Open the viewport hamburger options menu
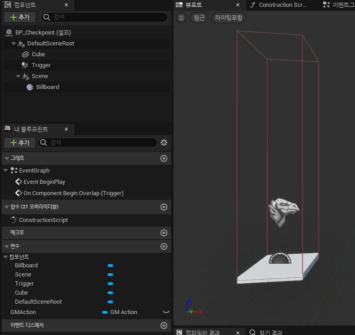Viewport: 355px width, 335px height. [181, 18]
